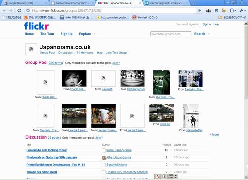Open the wrench settings menu

242,11
